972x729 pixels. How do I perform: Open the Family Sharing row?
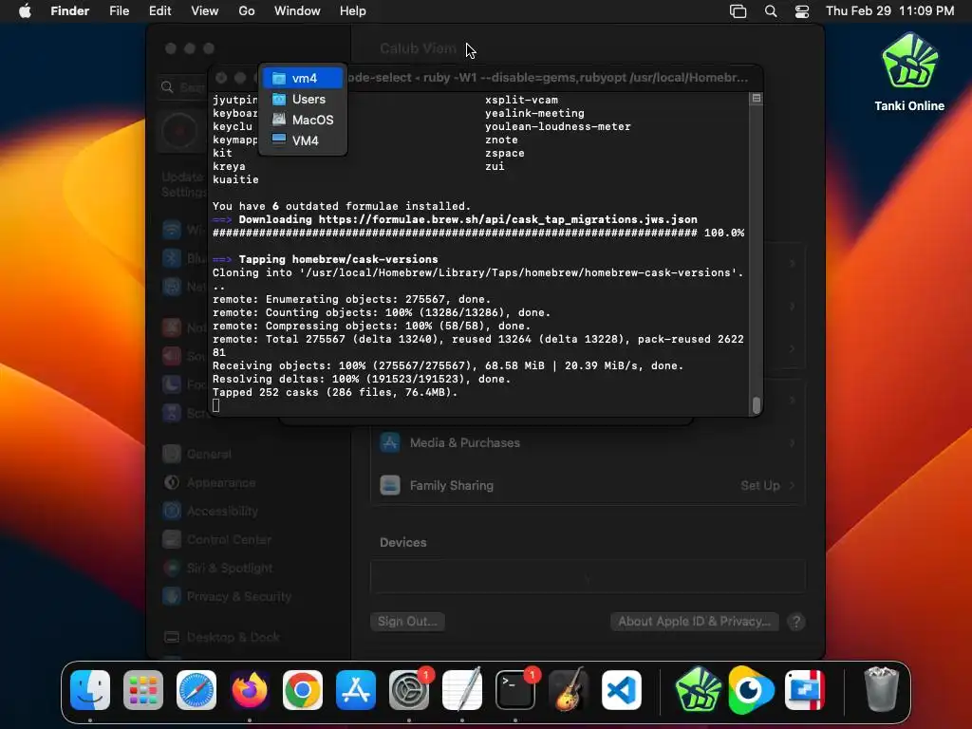click(588, 485)
